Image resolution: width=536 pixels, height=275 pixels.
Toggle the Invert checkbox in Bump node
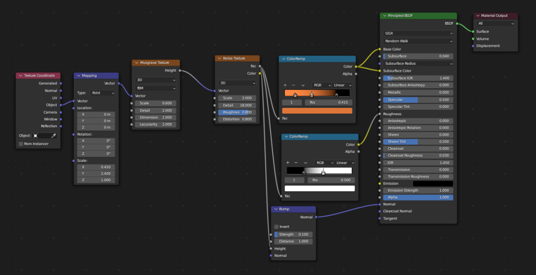(x=276, y=226)
